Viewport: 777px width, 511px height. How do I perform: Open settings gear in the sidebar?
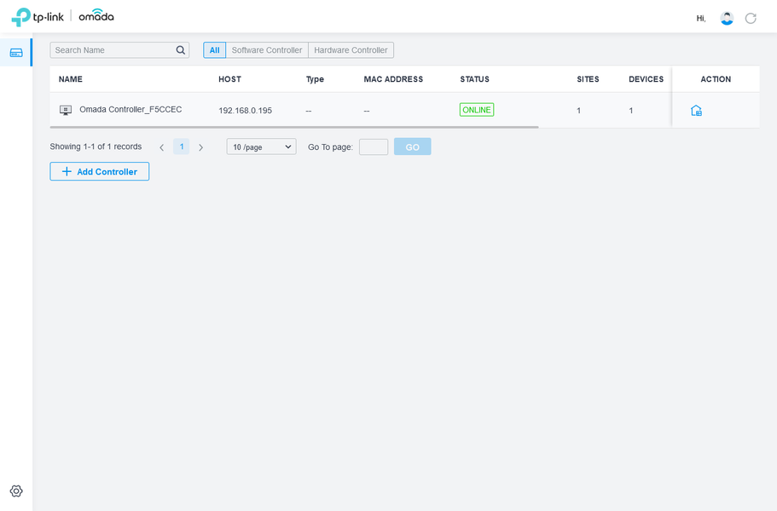coord(16,491)
